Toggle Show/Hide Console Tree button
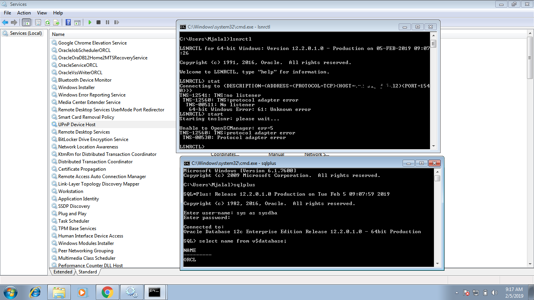Image resolution: width=534 pixels, height=300 pixels. [x=26, y=23]
